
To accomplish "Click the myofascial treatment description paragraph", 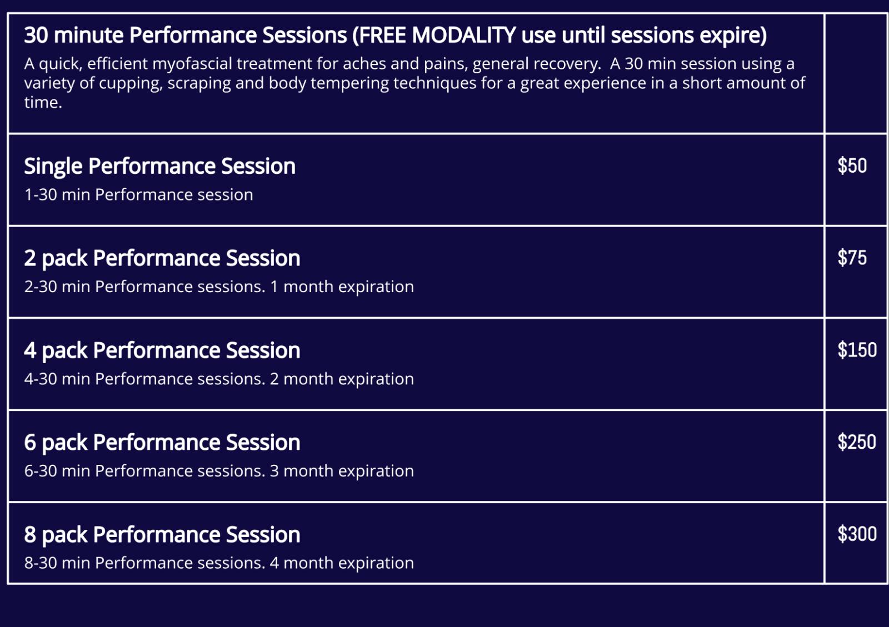I will point(414,83).
